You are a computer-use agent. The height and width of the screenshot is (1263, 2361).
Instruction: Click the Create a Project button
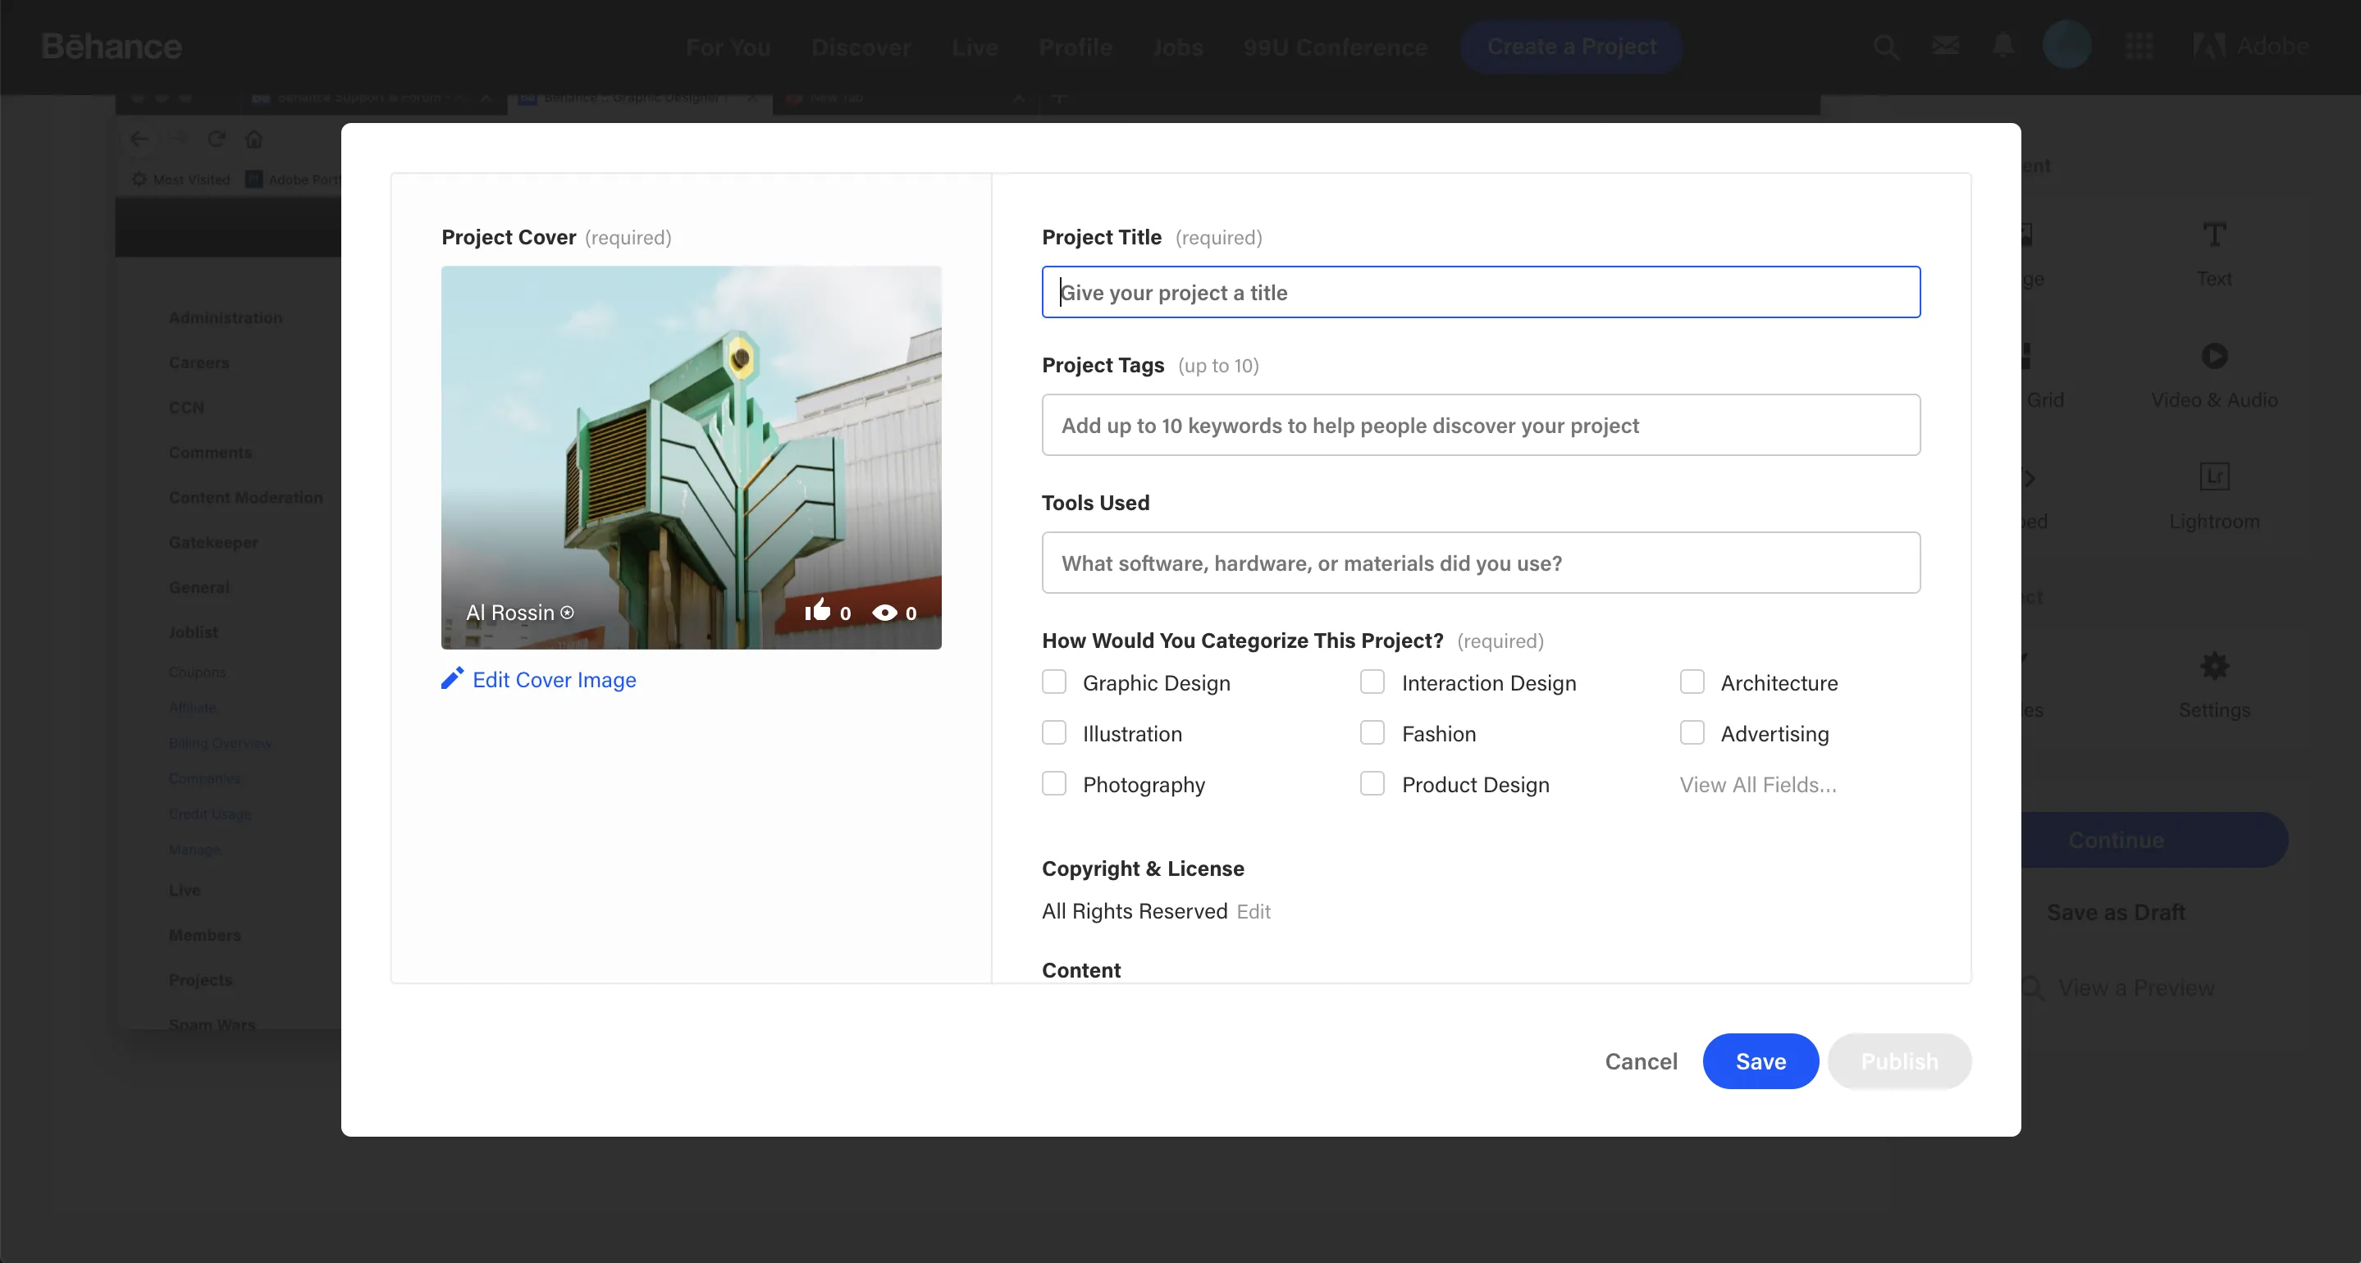(1571, 47)
